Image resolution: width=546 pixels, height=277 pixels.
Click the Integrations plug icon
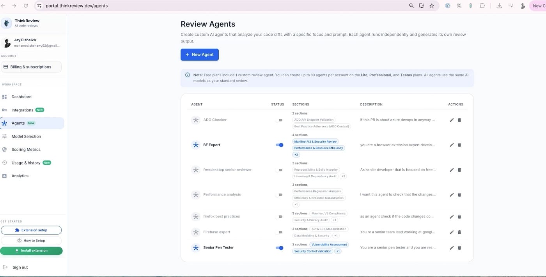coord(4,110)
